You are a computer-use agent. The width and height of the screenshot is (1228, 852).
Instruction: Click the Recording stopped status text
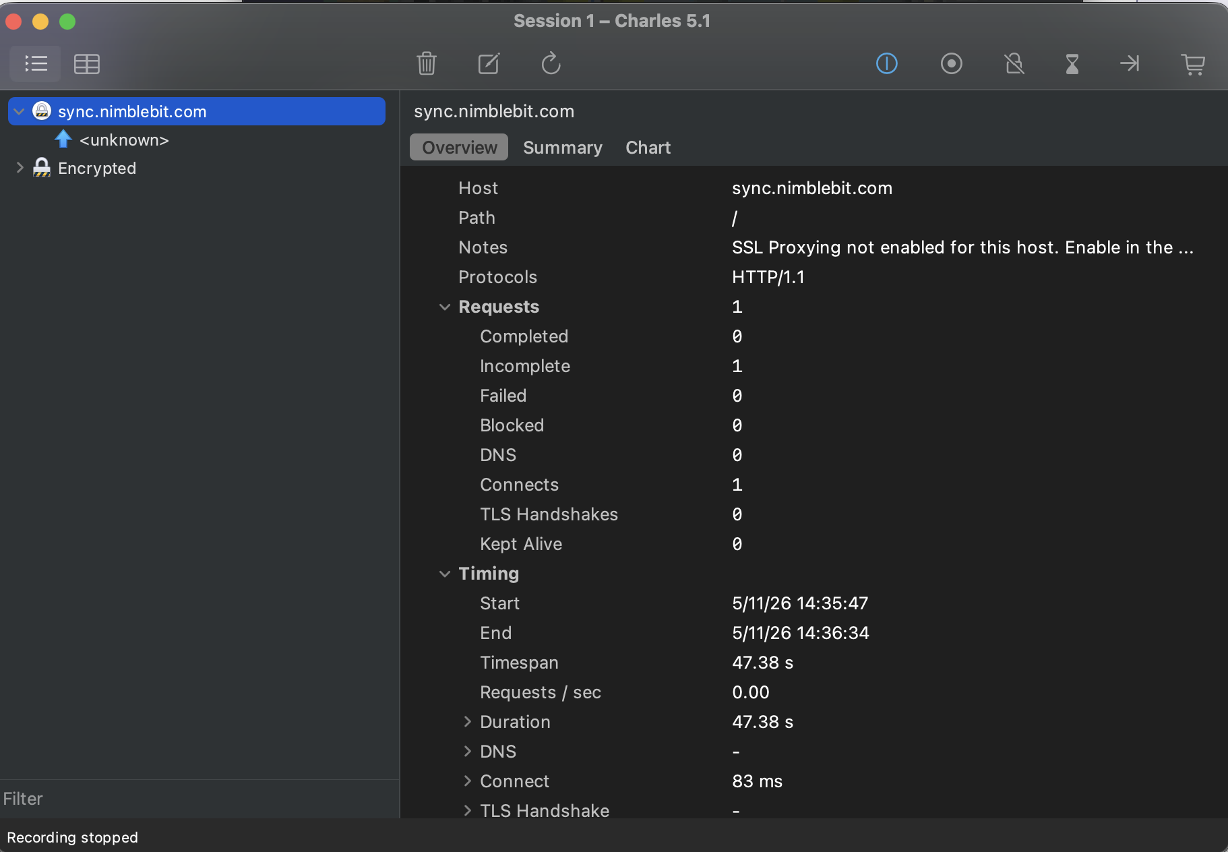(x=72, y=837)
